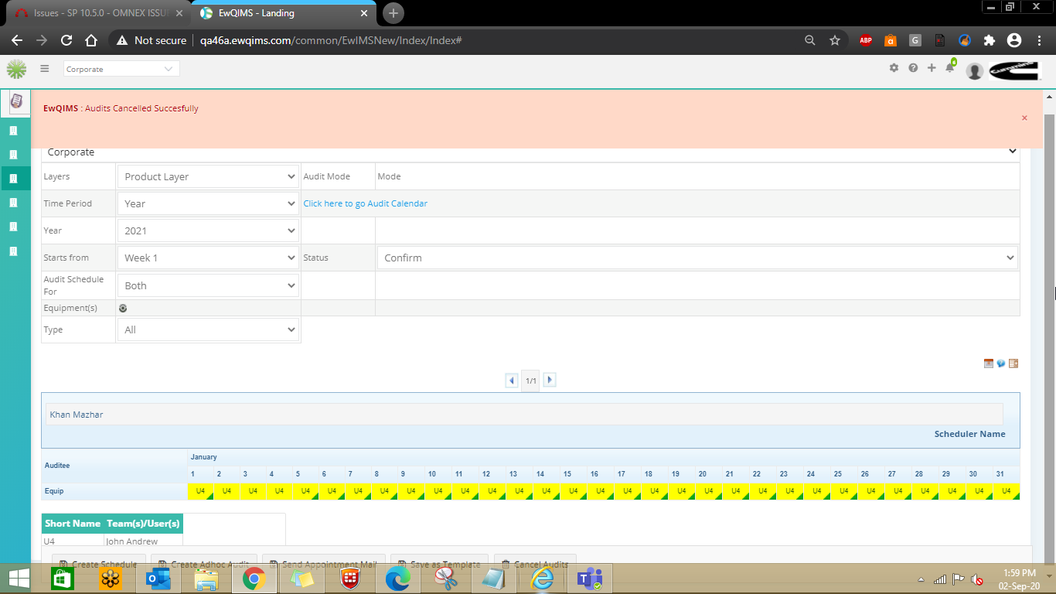Open the notifications bell icon
Image resolution: width=1056 pixels, height=594 pixels.
[950, 68]
